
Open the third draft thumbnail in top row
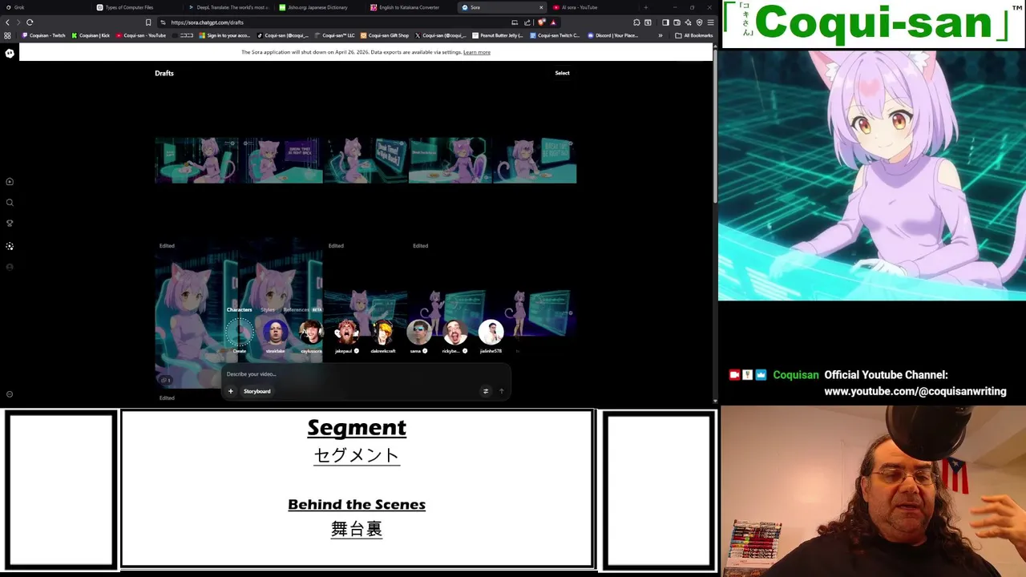tap(366, 160)
